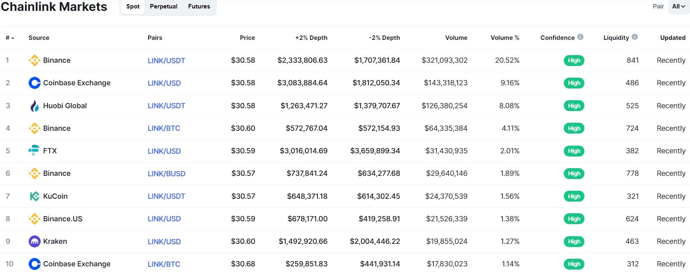Screen dimensions: 690x272
Task: Click the Coinbase Exchange logo in row 10
Action: (x=35, y=264)
